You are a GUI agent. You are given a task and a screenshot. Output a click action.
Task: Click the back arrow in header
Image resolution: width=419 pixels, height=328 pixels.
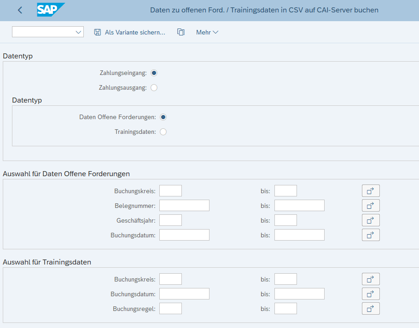[x=20, y=10]
